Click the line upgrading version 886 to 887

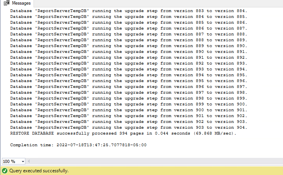[128, 28]
